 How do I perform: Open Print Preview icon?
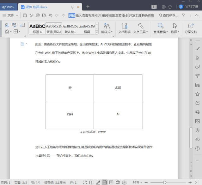click(44, 15)
